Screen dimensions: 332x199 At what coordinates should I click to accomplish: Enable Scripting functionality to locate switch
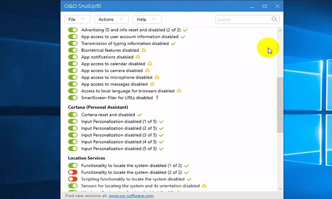click(73, 179)
